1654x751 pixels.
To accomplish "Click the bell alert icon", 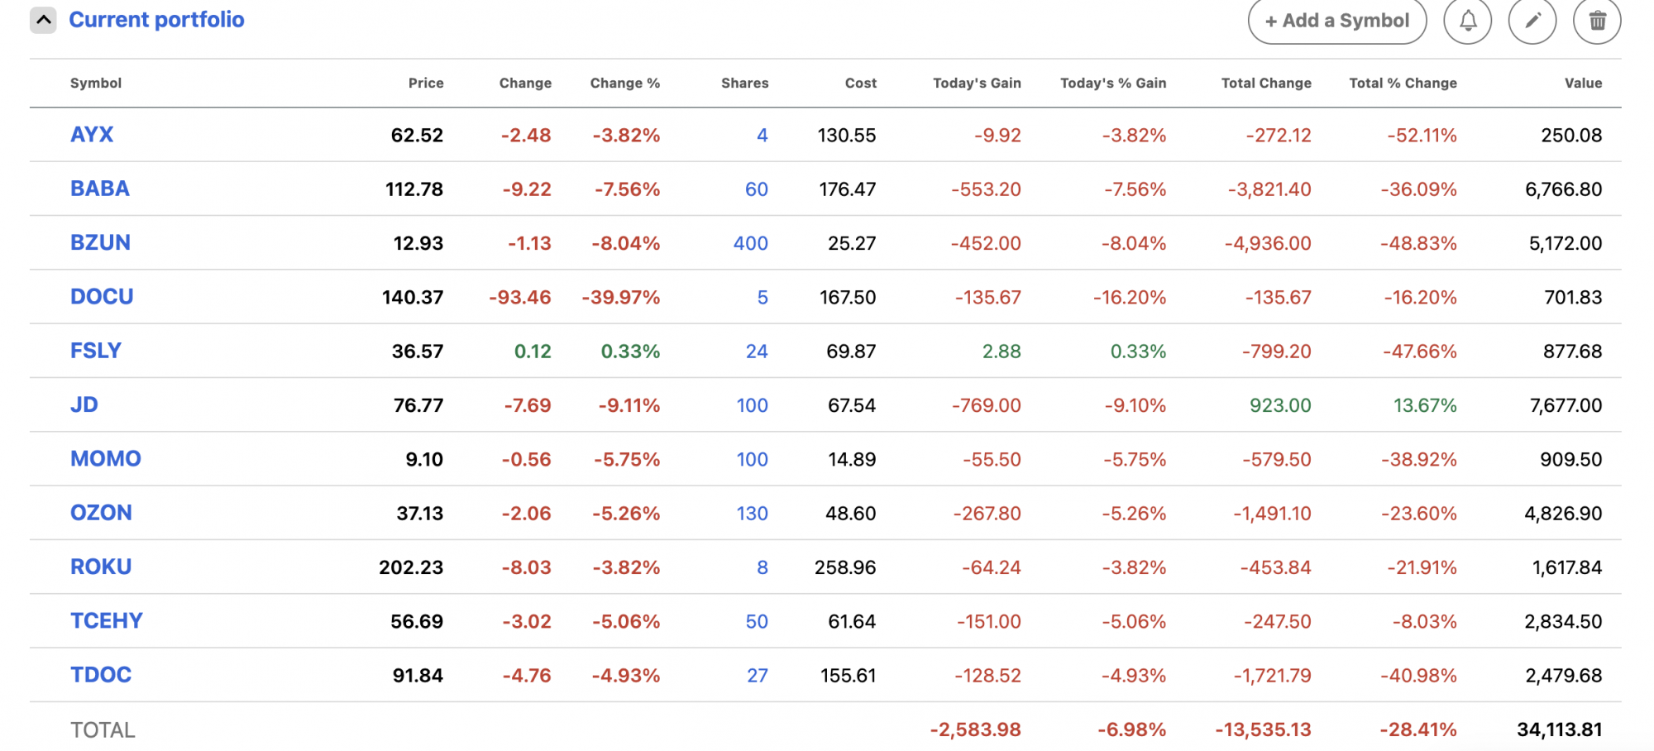I will coord(1468,21).
